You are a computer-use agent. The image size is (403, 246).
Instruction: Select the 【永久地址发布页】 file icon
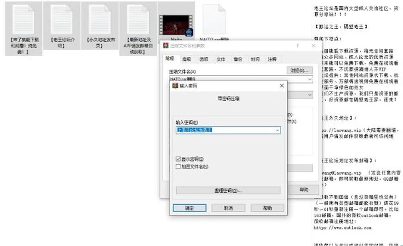[100, 20]
